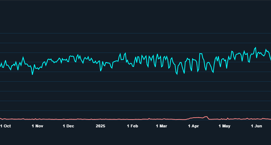Select the "1 May" label on the time axis

[225, 126]
